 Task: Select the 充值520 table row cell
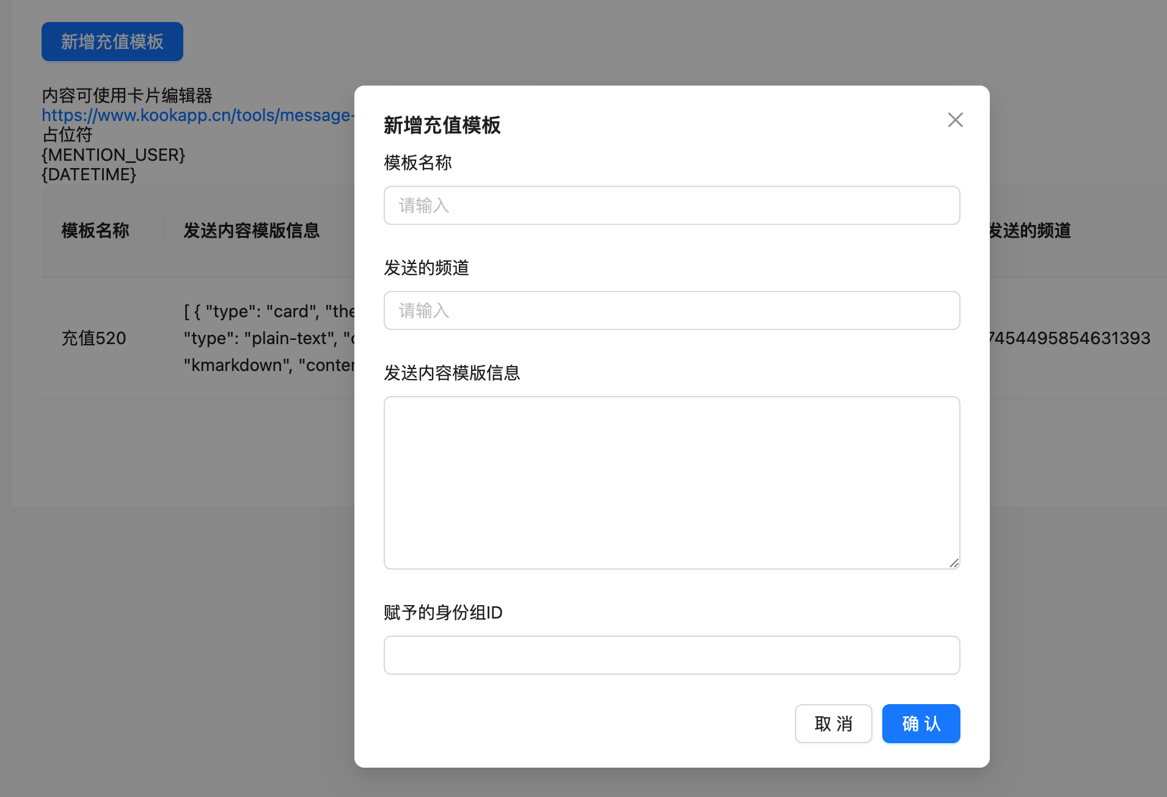pyautogui.click(x=93, y=338)
